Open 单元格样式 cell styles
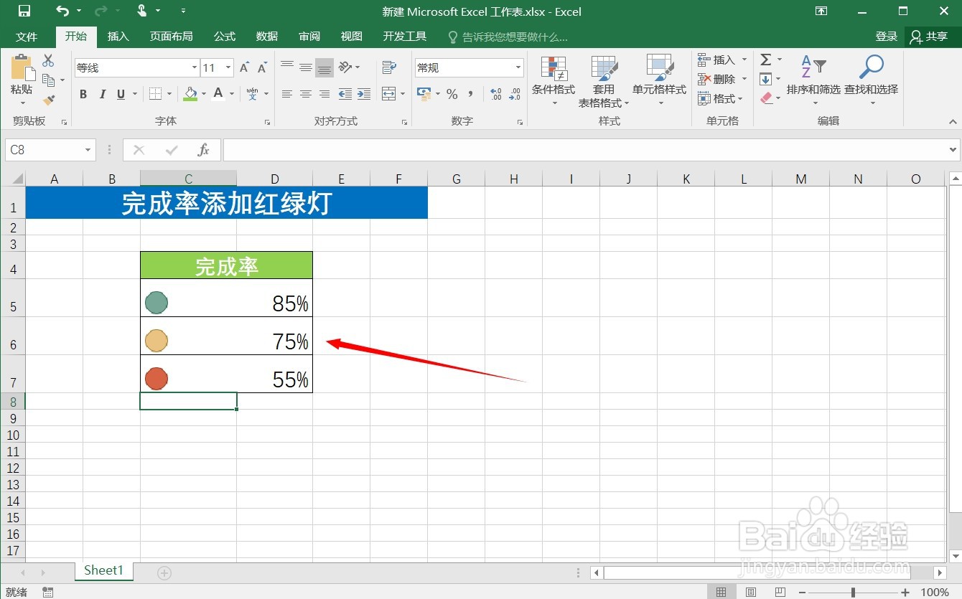Screen dimensions: 962x599 coord(659,80)
